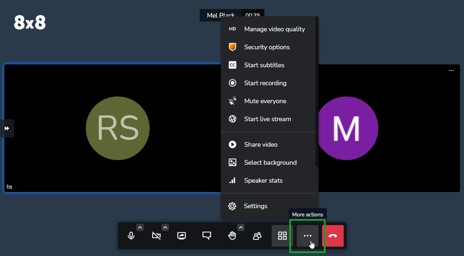Choose Start recording
The width and height of the screenshot is (464, 256).
268,83
